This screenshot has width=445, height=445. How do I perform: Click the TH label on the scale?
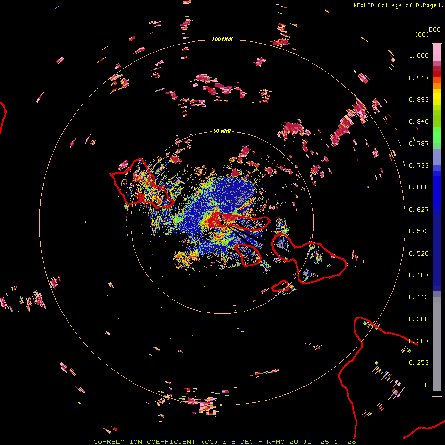coord(425,385)
